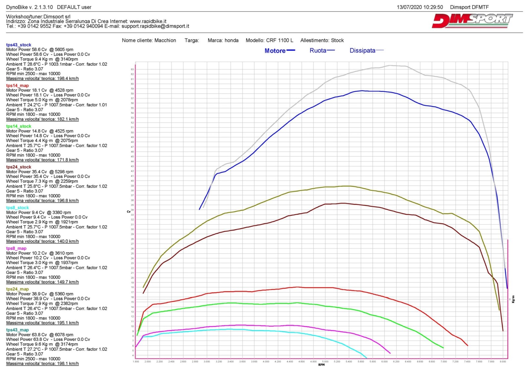Viewport: 529px width, 374px height.
Task: Select the tps8_stock run title
Action: (x=17, y=208)
